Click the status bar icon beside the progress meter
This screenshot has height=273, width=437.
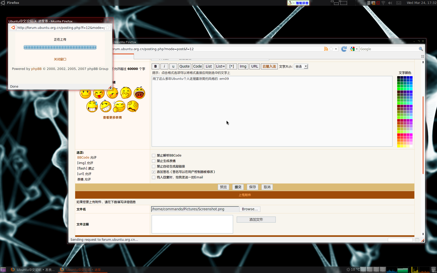(x=417, y=240)
